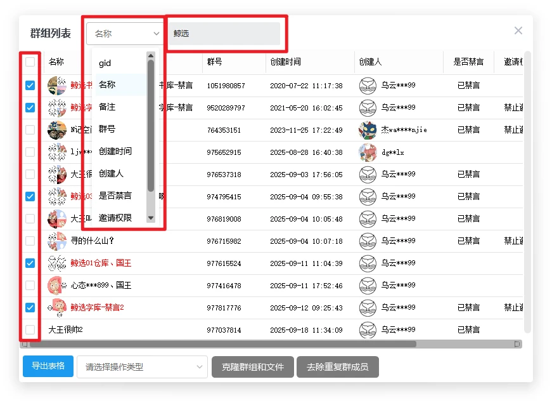Choose the 是否禁言 option in the list
This screenshot has height=405, width=552.
click(x=115, y=196)
